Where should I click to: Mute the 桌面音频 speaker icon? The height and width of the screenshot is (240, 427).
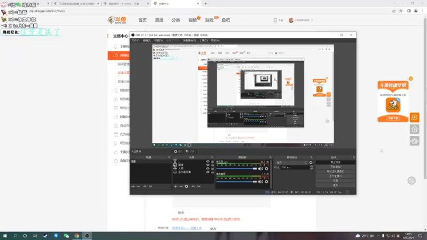click(260, 181)
